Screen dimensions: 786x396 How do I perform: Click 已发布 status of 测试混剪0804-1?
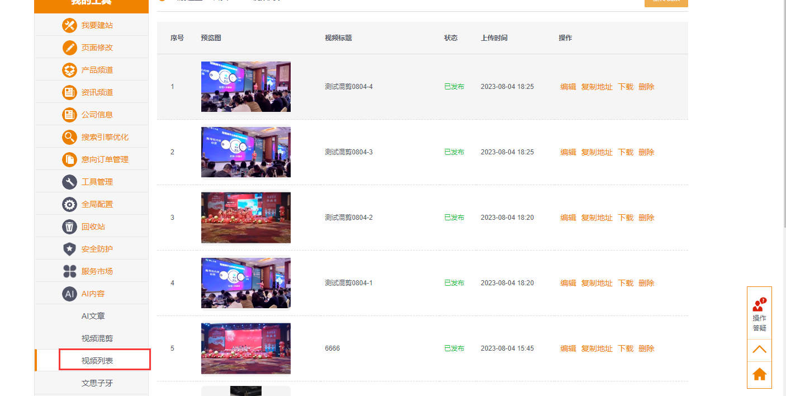coord(454,283)
